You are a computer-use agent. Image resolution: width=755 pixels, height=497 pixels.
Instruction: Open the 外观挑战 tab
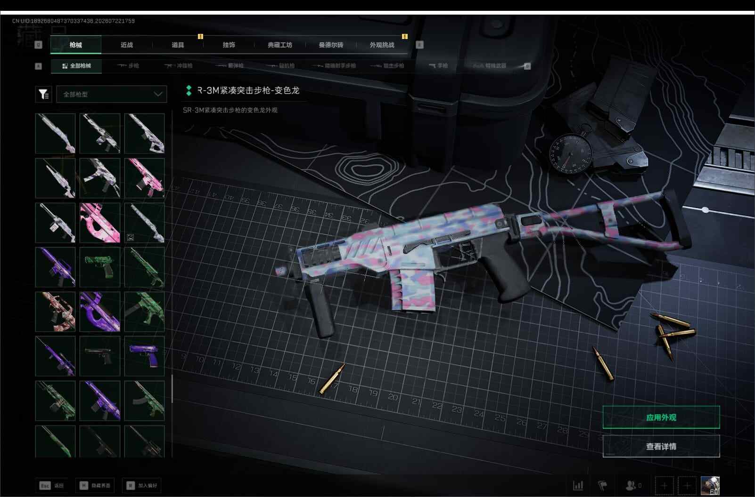[x=382, y=45]
